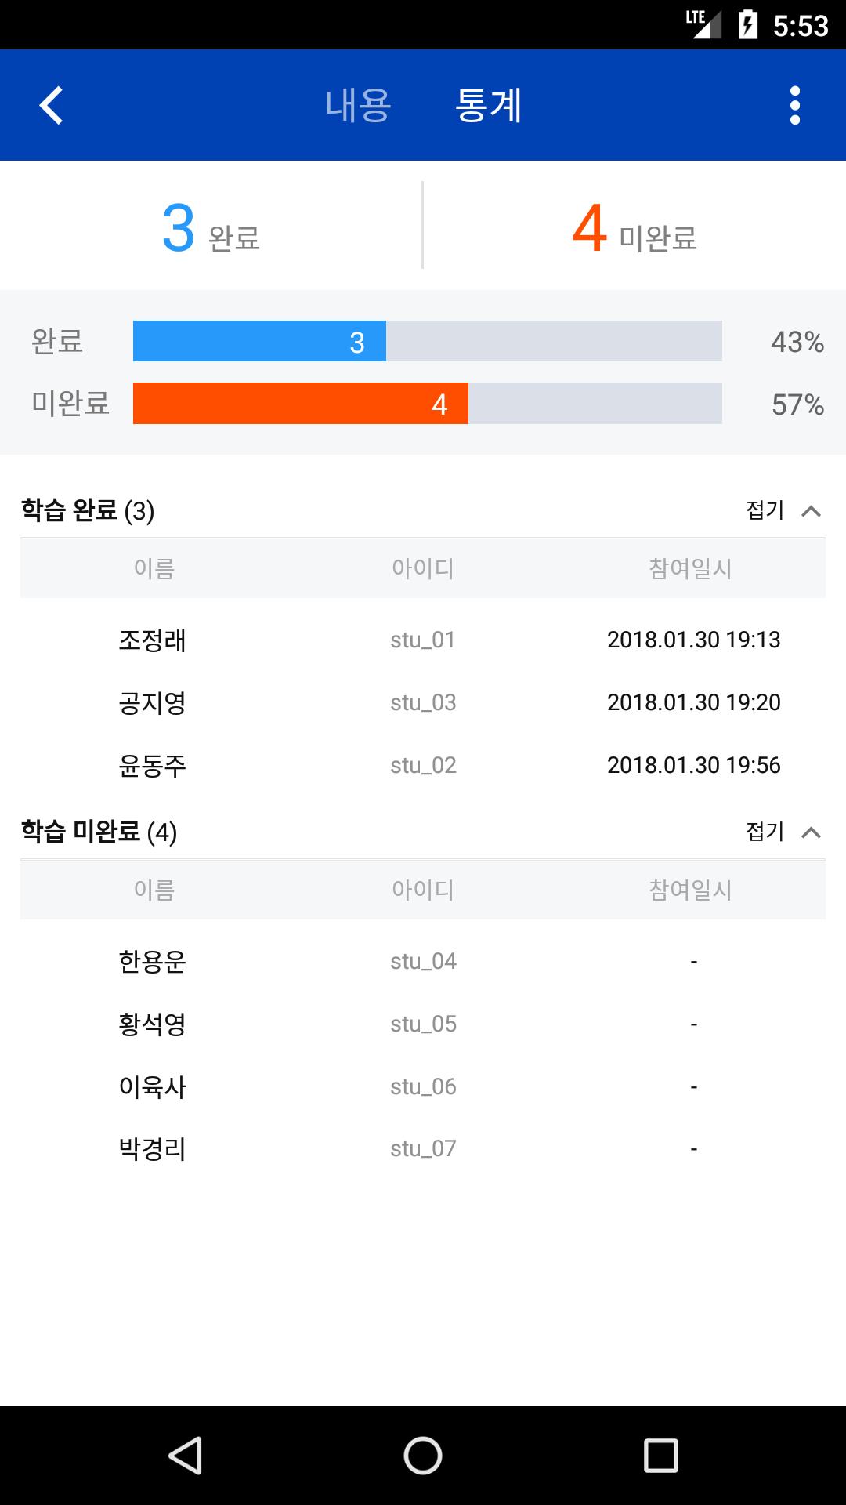Viewport: 846px width, 1505px height.
Task: Tap the LTE signal indicator
Action: pyautogui.click(x=703, y=24)
